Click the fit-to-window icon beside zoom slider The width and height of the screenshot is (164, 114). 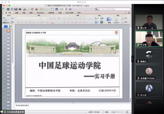point(127,112)
